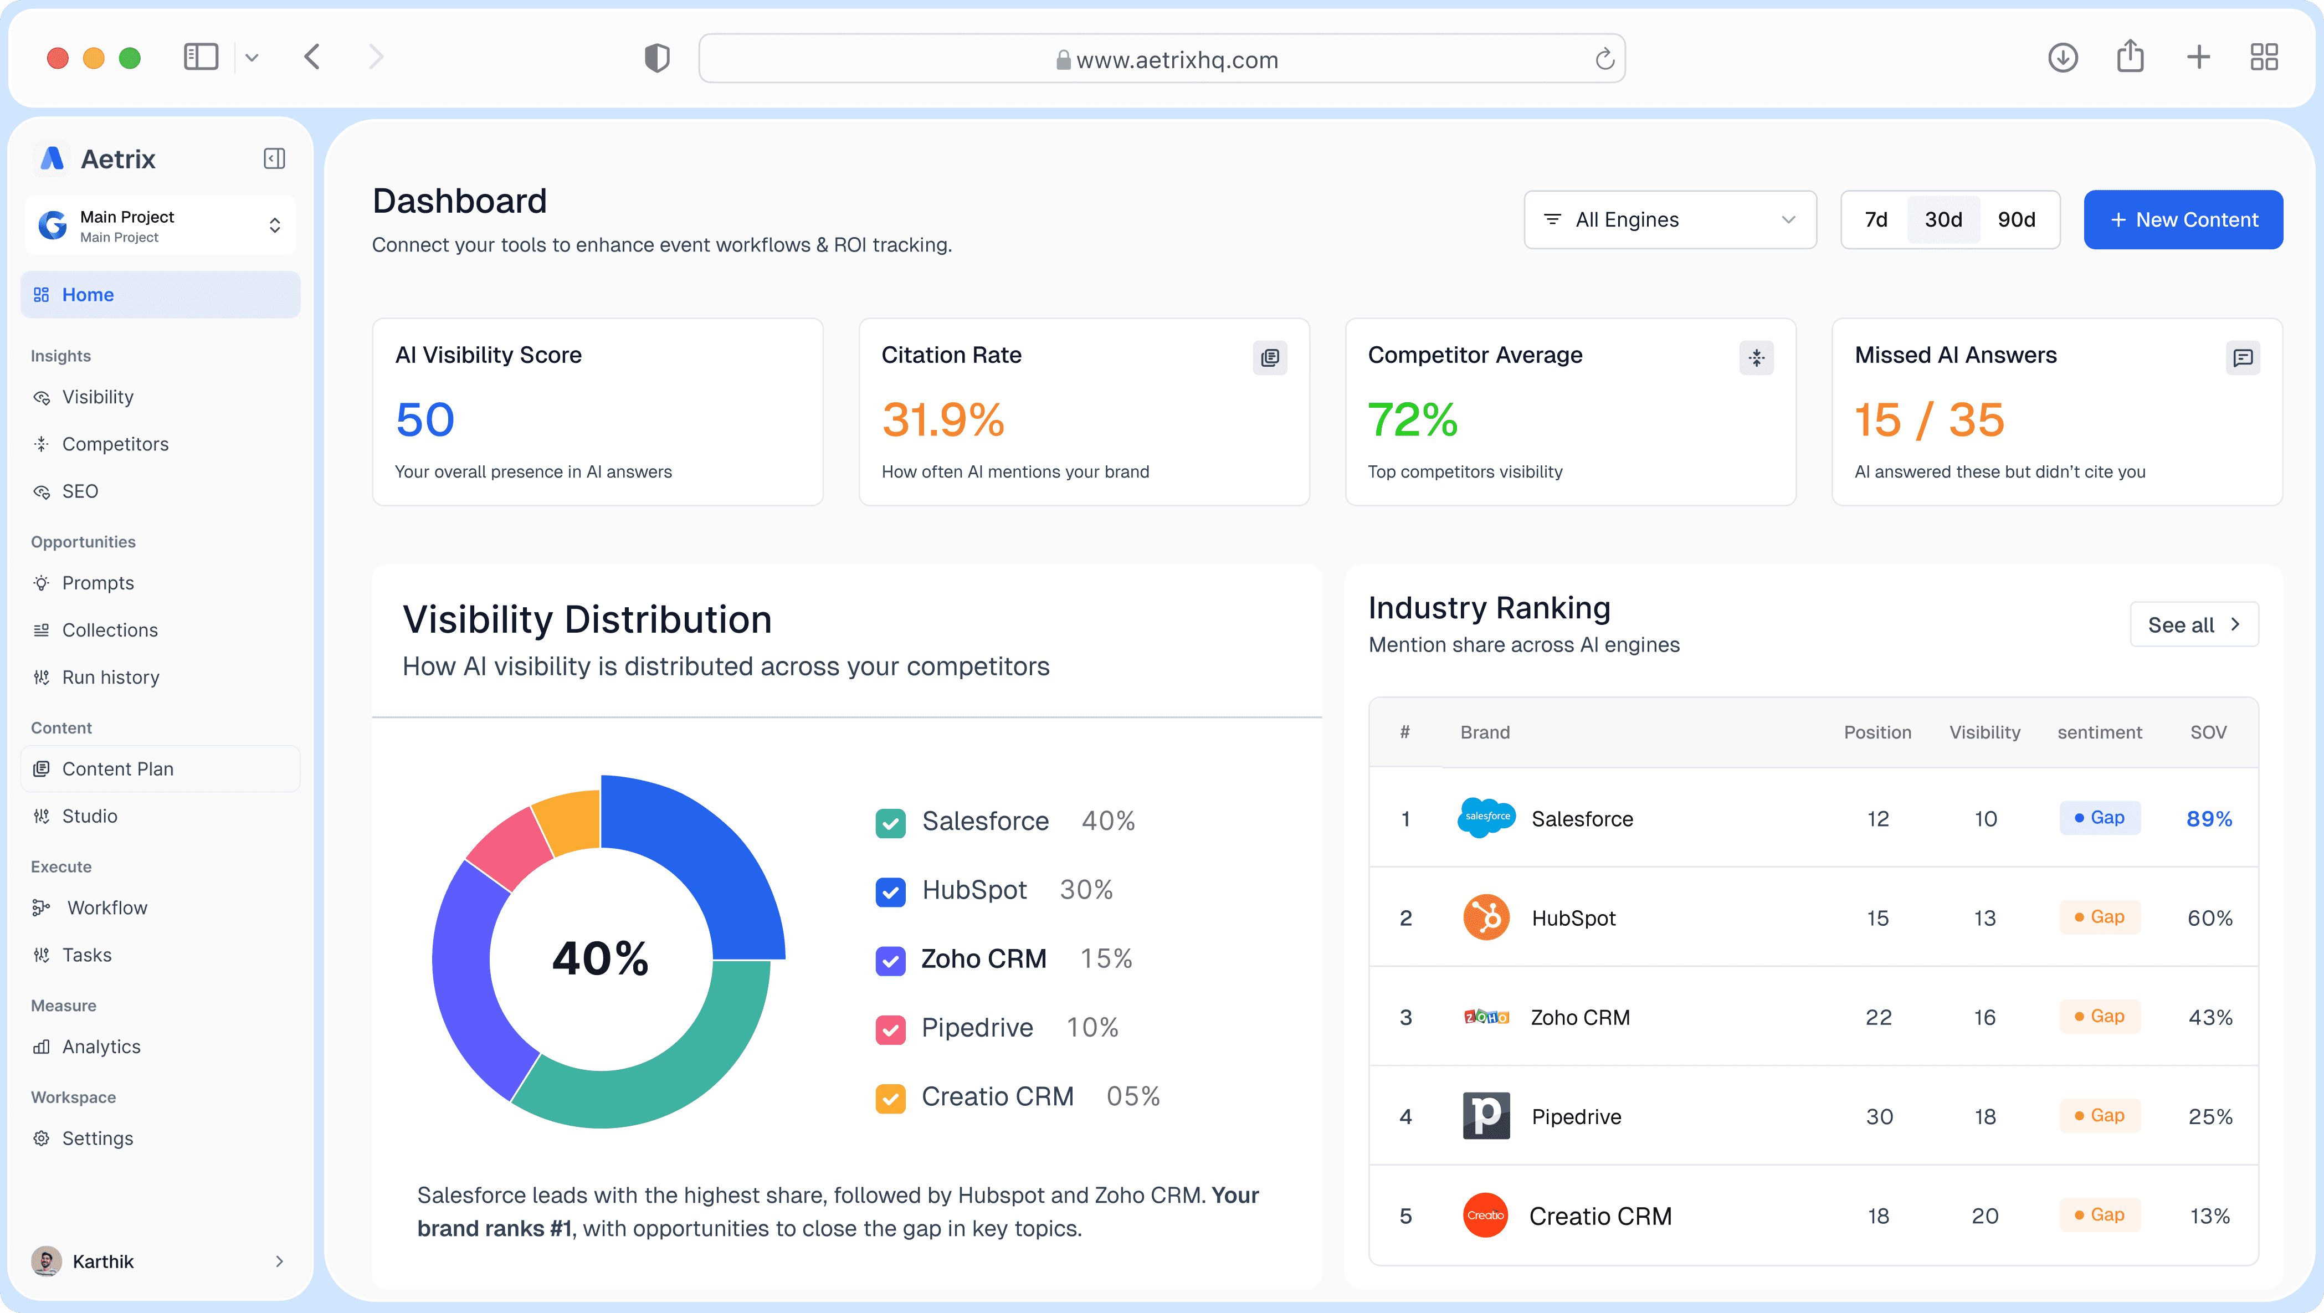Click the Workflow nodes icon in the sidebar
2324x1313 pixels.
(42, 908)
